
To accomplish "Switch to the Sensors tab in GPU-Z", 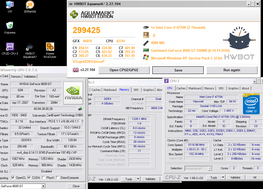I will point(16,76).
